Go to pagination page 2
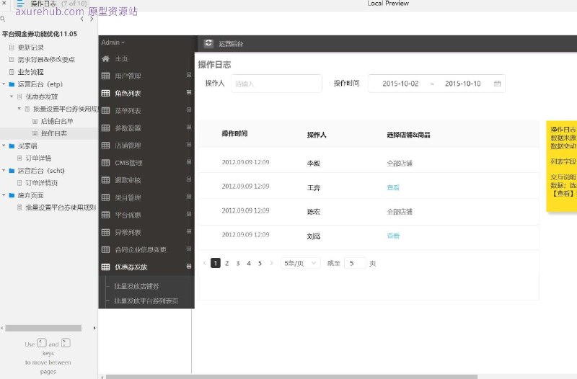This screenshot has height=379, width=577. pos(226,263)
